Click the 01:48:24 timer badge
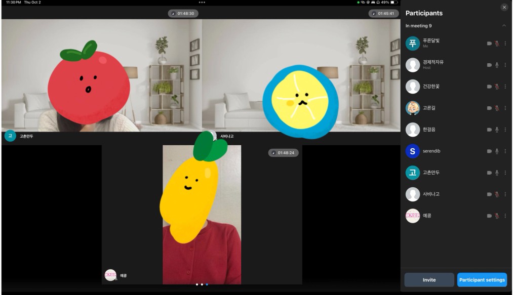513x295 pixels. 283,153
